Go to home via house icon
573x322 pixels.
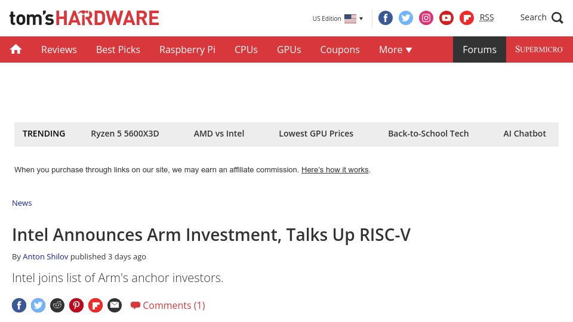pos(16,49)
